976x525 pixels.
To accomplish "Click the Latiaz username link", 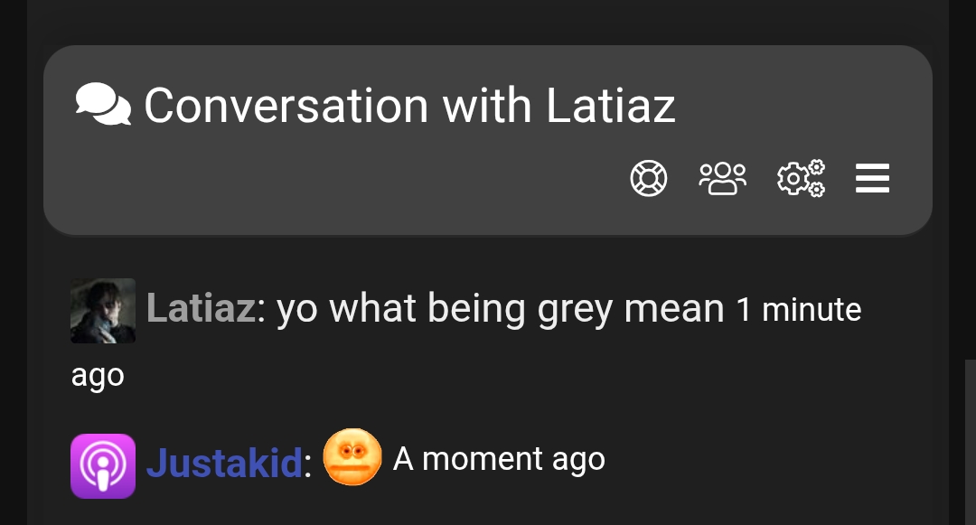I will (x=201, y=308).
